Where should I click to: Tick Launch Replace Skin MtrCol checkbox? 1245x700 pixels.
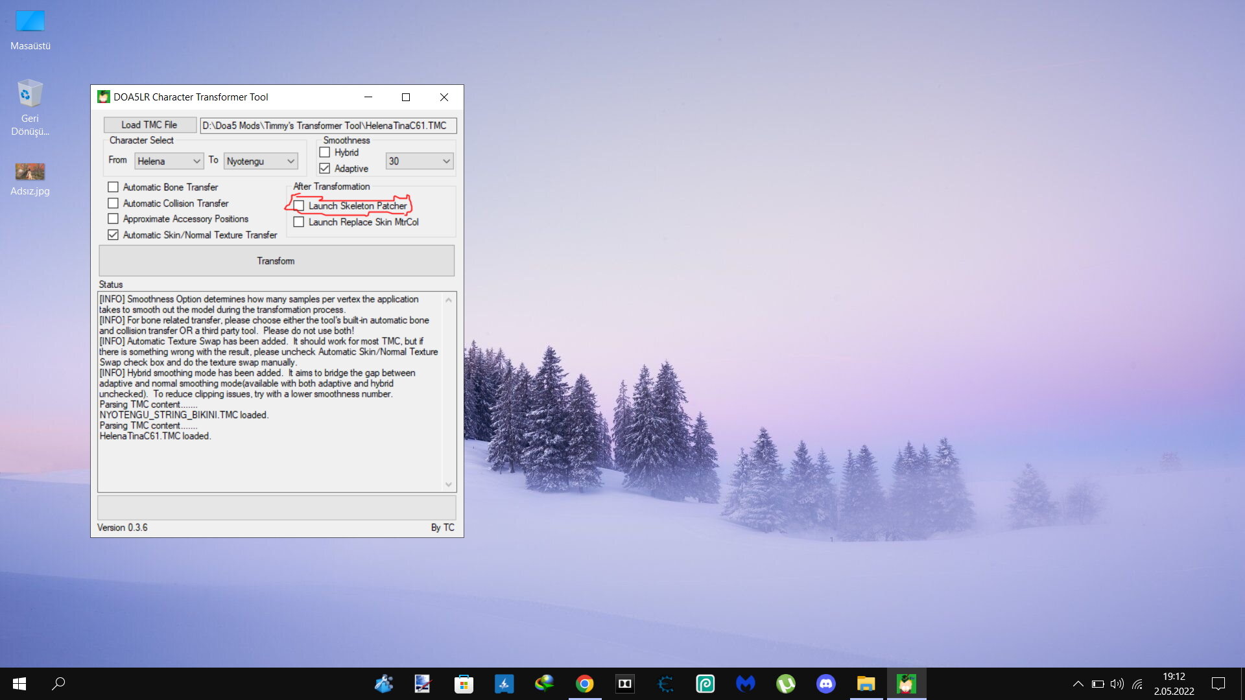pyautogui.click(x=299, y=222)
